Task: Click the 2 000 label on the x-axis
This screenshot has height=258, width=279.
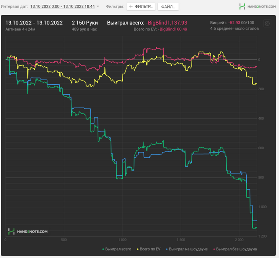Action: pos(239,240)
